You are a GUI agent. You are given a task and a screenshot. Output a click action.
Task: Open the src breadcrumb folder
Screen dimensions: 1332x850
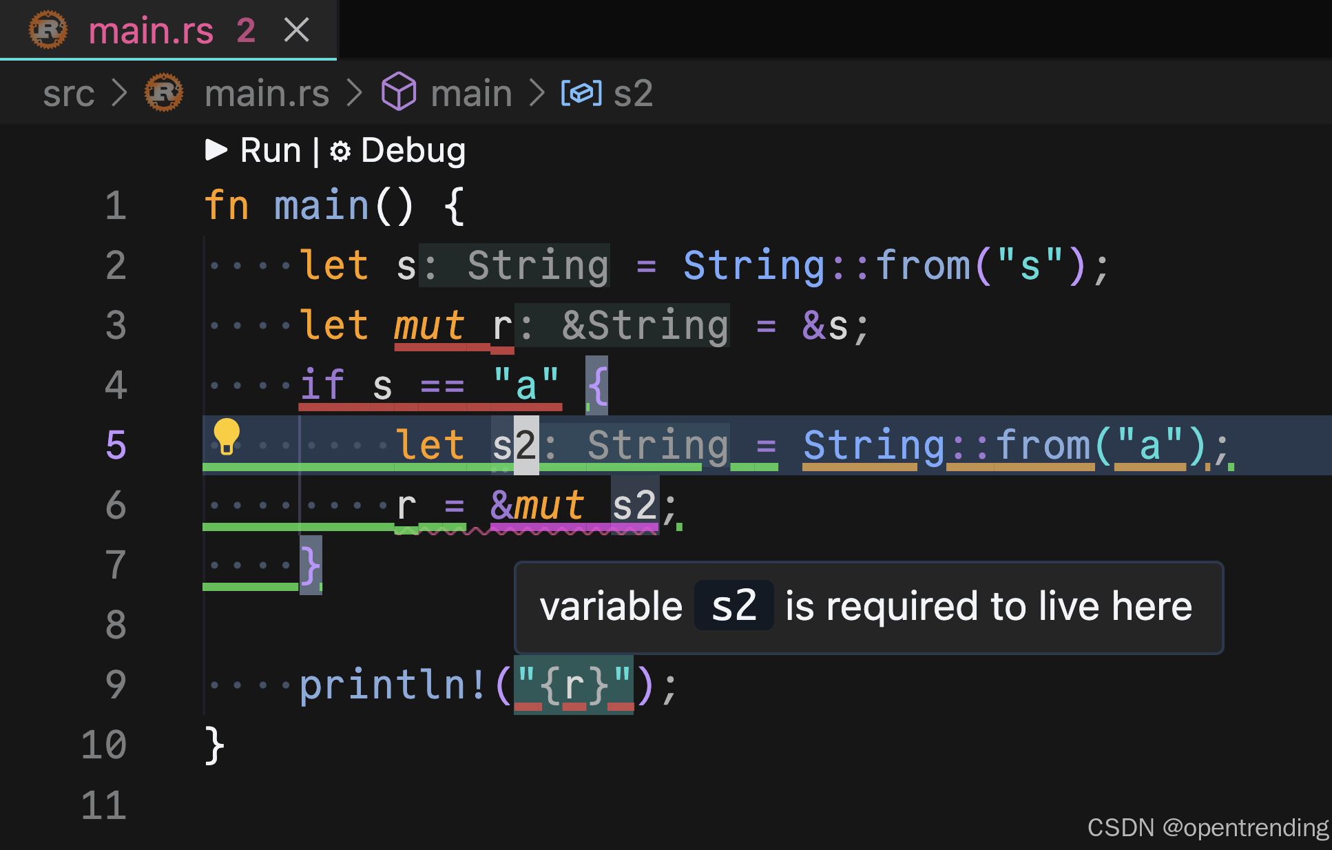pyautogui.click(x=68, y=94)
